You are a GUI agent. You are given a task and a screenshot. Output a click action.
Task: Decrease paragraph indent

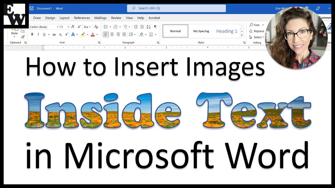pos(136,27)
